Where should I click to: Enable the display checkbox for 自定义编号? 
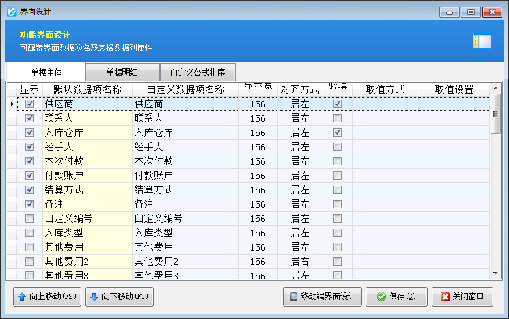(x=29, y=219)
